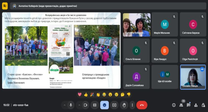This screenshot has height=112, width=208.
Task: Send crying face reaction emoji
Action: (x=116, y=95)
